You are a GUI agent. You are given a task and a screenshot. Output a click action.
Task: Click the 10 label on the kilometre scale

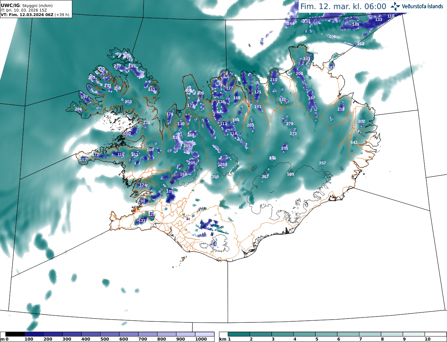pyautogui.click(x=427, y=339)
